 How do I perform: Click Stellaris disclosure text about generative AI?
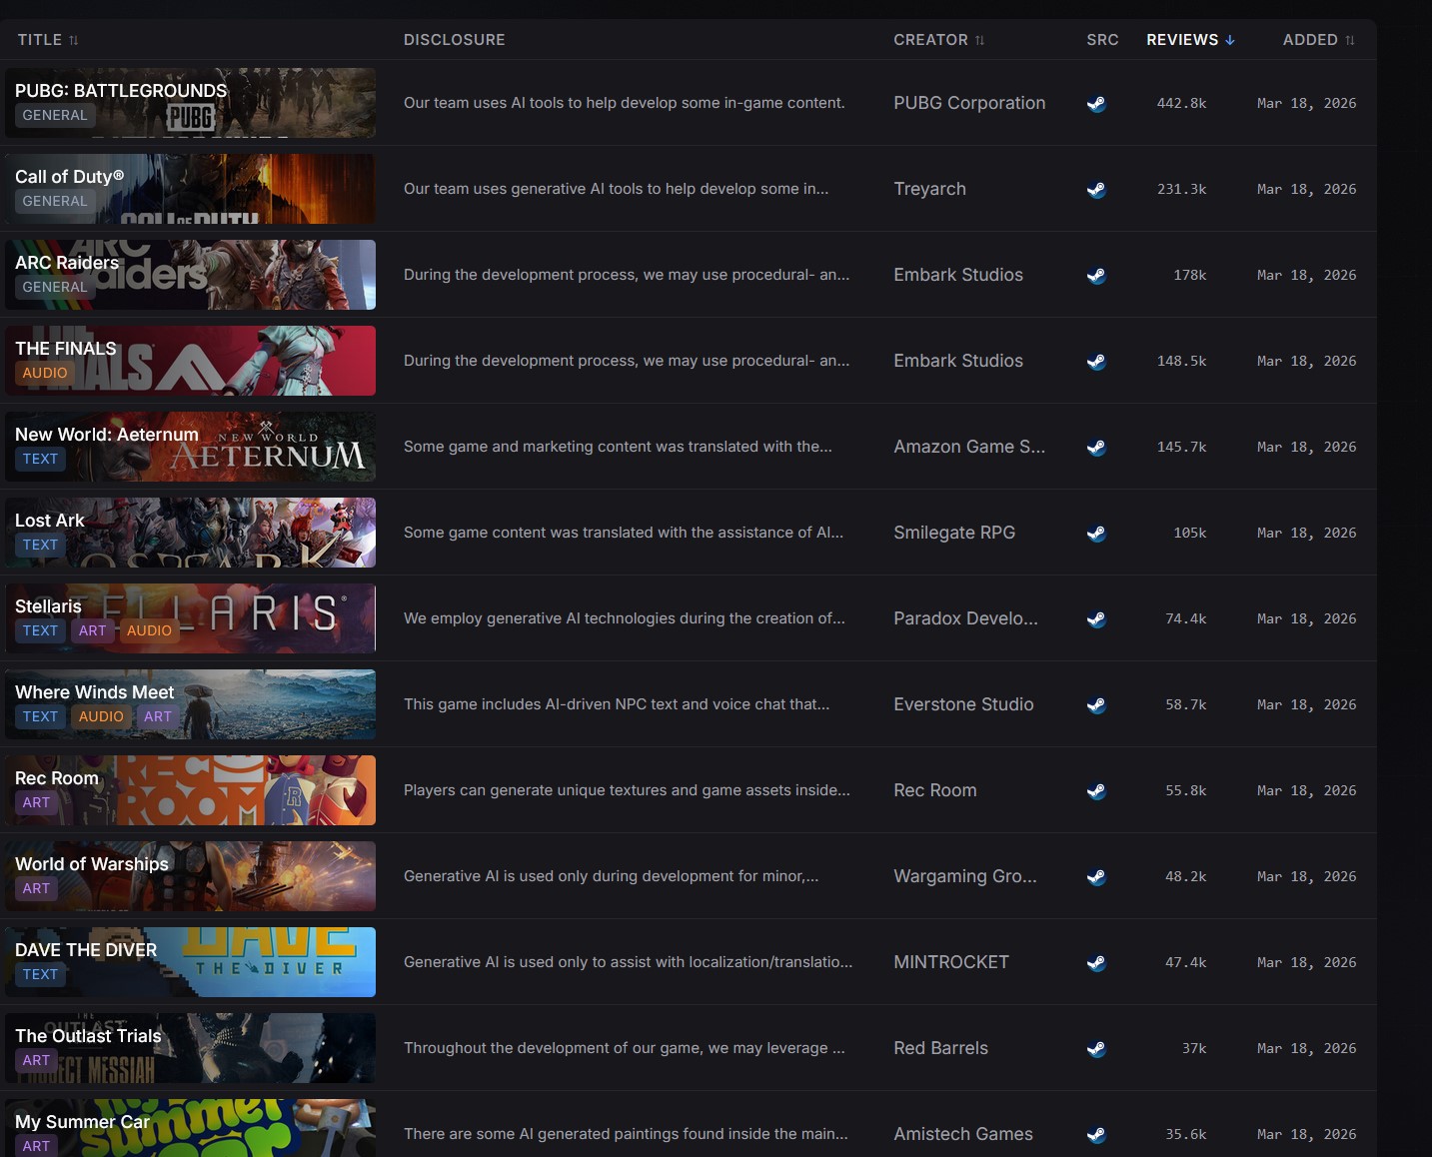625,618
